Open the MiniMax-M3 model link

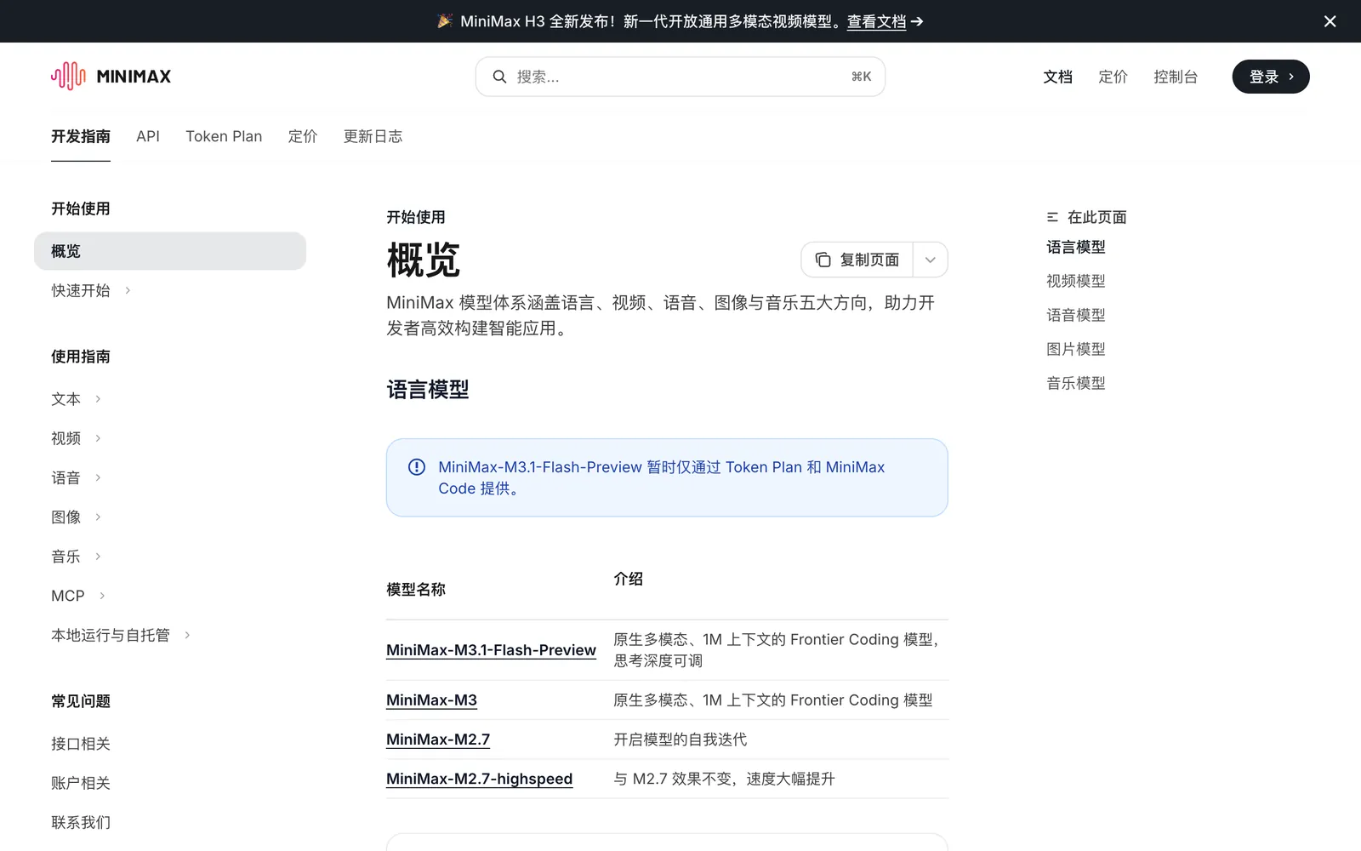point(431,700)
